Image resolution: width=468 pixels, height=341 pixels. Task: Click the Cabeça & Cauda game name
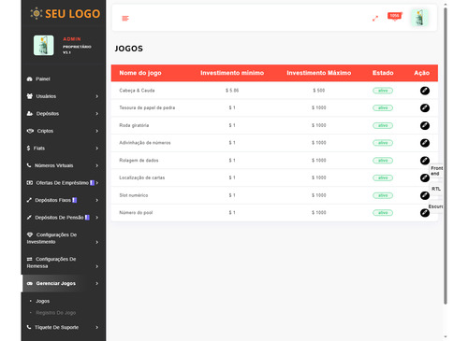pyautogui.click(x=137, y=91)
